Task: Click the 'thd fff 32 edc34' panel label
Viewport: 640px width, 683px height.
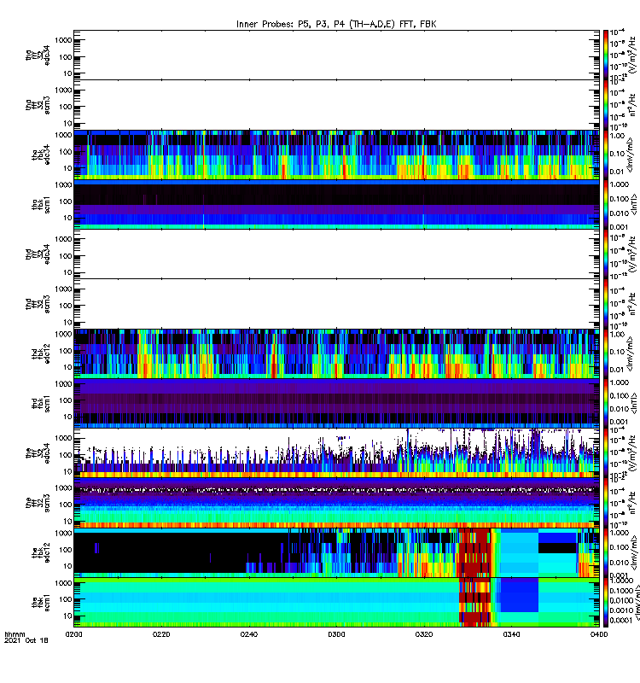Action: (x=38, y=254)
